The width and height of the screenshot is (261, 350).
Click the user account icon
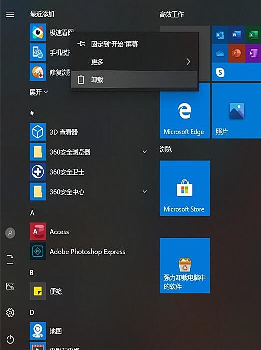tap(10, 233)
